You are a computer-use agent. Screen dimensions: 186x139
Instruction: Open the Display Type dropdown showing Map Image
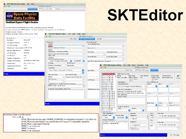click(122, 117)
